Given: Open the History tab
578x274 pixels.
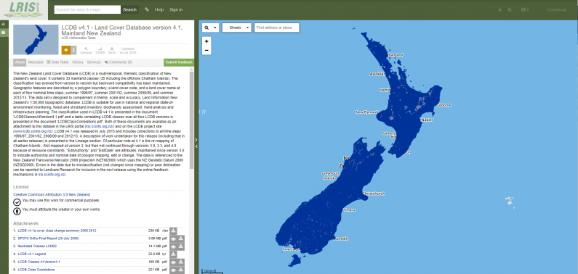Looking at the screenshot, I should pyautogui.click(x=78, y=62).
